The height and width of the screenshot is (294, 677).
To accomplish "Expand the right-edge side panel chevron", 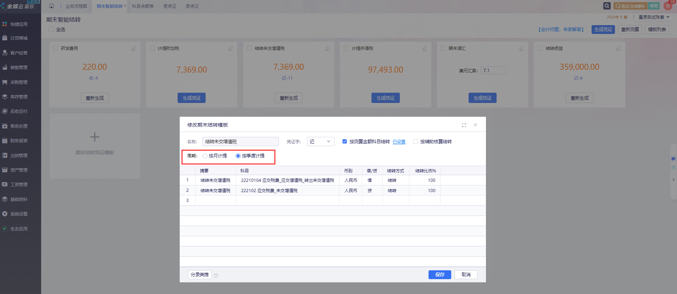I will 673,179.
